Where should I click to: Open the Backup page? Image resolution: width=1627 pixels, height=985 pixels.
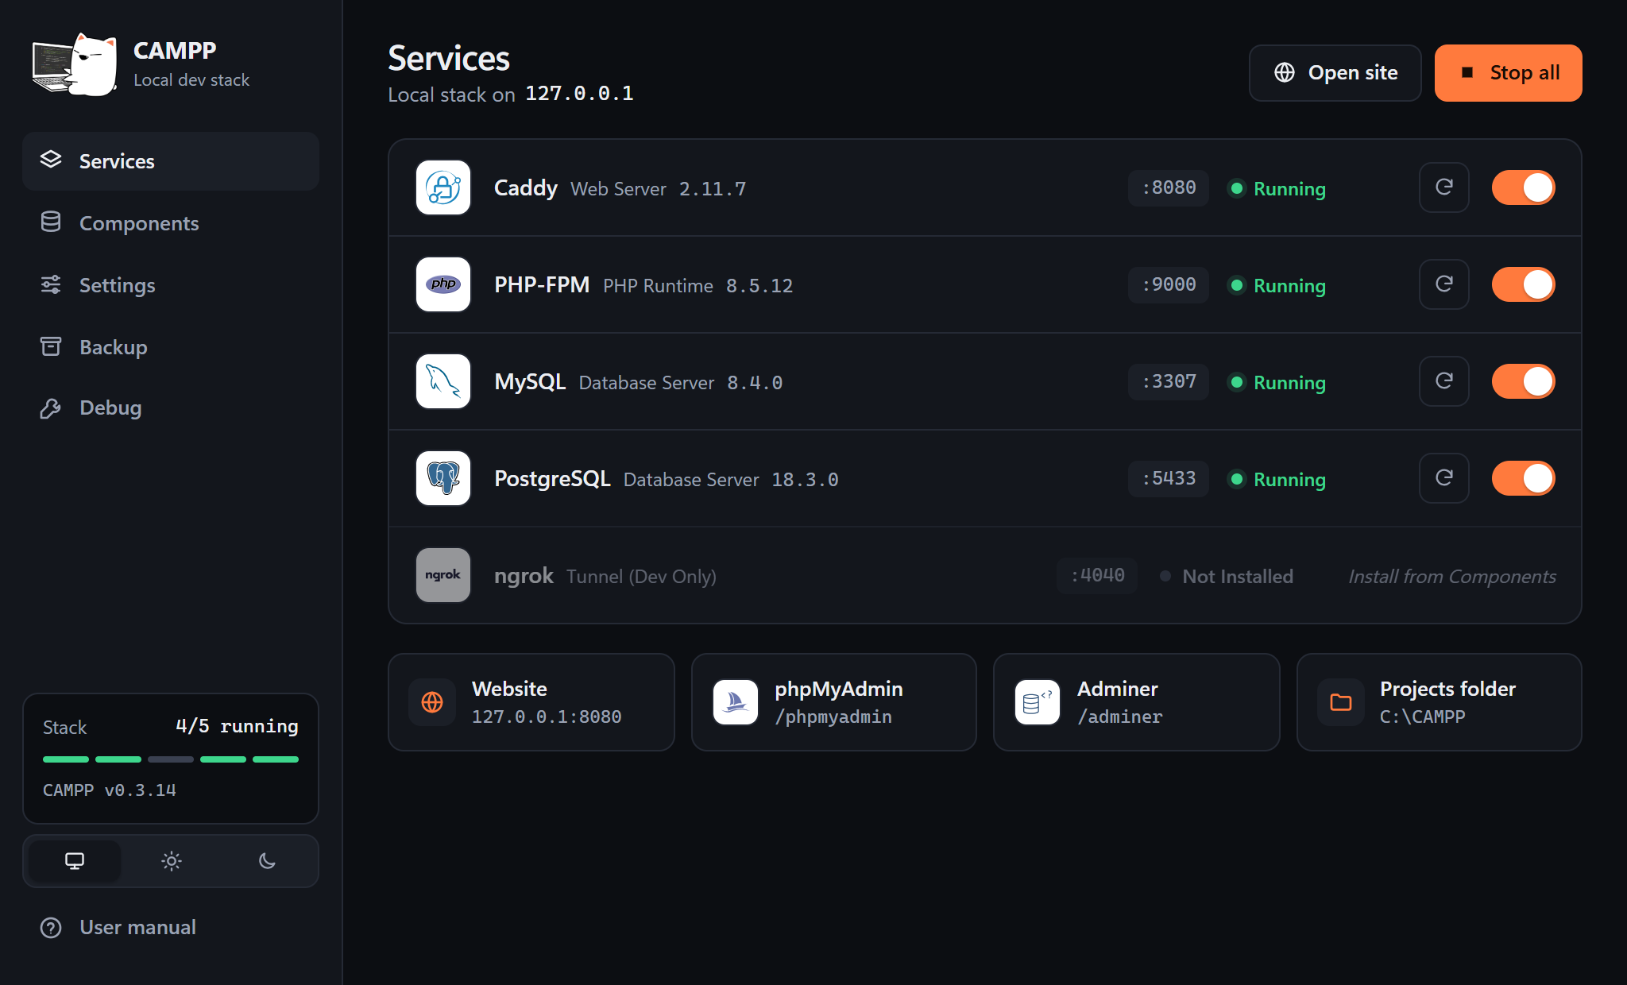click(x=171, y=347)
